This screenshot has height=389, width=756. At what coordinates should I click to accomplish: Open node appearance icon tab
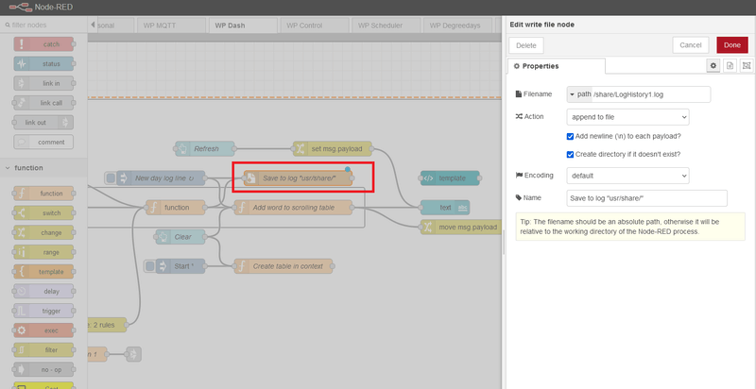(x=747, y=66)
